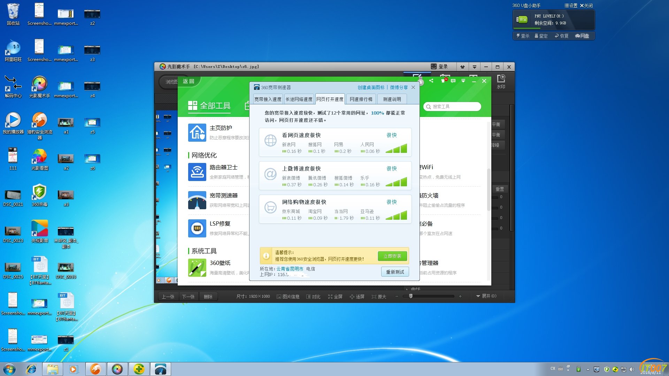Open 我的播放器 desktop shortcut
Image resolution: width=669 pixels, height=376 pixels.
(x=13, y=123)
